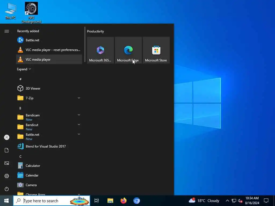Click the B letter group header
This screenshot has width=275, height=206.
pos(20,108)
